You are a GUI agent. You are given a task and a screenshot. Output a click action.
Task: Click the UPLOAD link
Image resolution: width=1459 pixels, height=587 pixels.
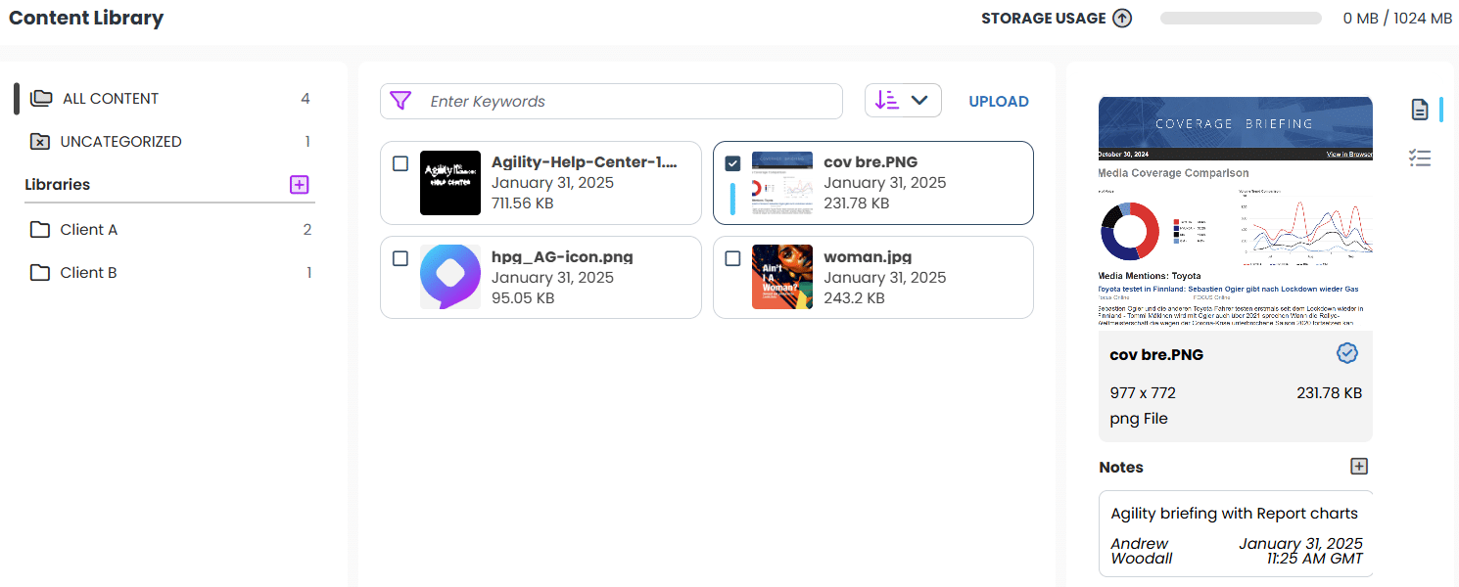(x=998, y=101)
